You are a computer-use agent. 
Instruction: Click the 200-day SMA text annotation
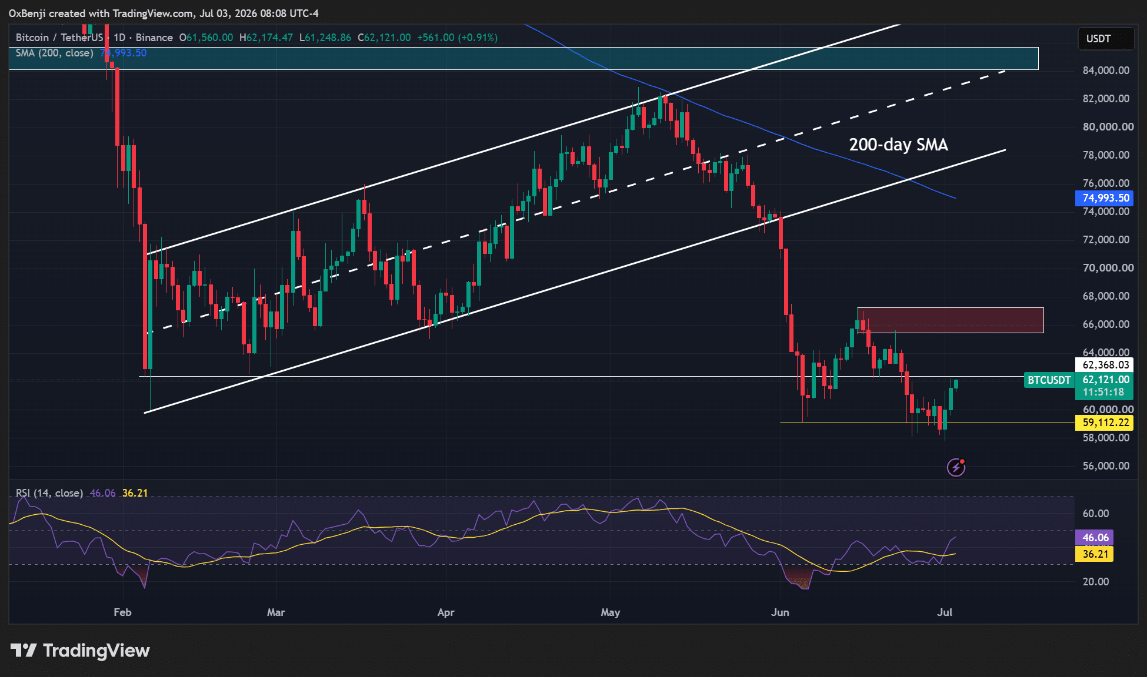click(898, 145)
